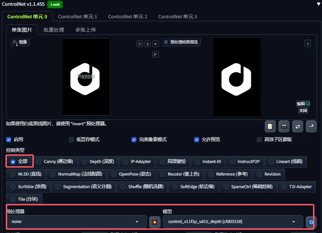322x233 pixels.
Task: Select the IP-Adapter control type
Action: coord(137,162)
